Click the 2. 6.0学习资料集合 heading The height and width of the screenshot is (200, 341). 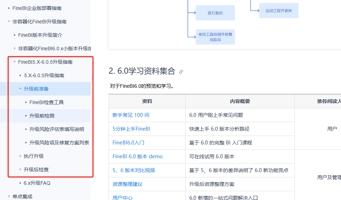pos(142,71)
